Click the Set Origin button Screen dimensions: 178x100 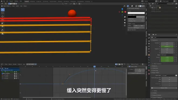tap(136, 28)
